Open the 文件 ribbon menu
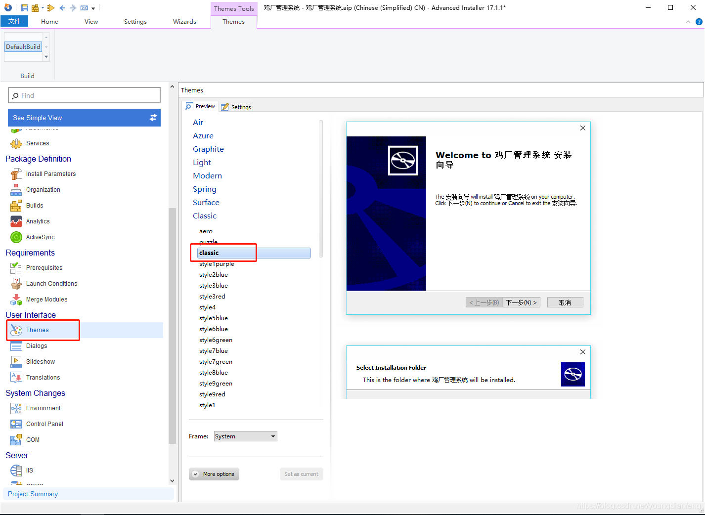Screen dimensions: 705x515 (x=14, y=21)
